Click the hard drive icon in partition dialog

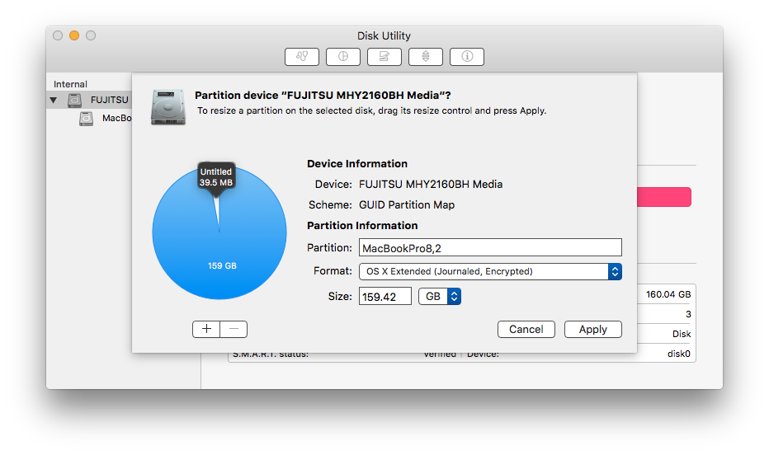tap(168, 107)
